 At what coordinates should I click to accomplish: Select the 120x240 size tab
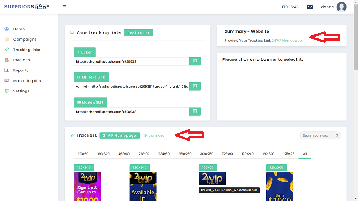(x=248, y=154)
